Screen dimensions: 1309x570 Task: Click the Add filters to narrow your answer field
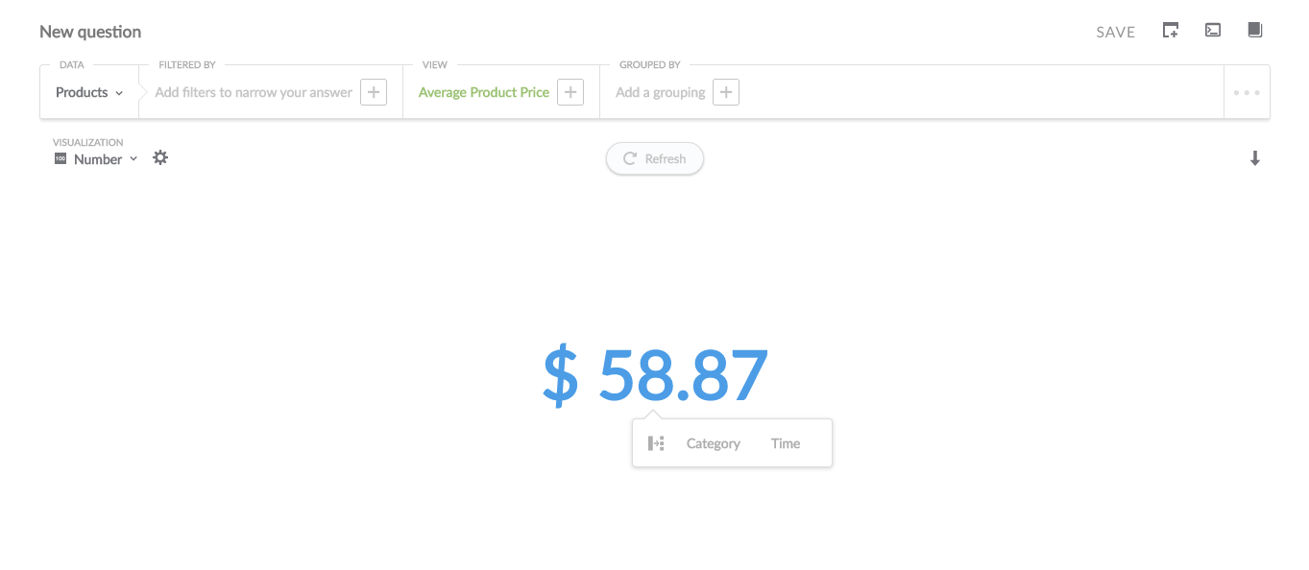click(x=254, y=92)
